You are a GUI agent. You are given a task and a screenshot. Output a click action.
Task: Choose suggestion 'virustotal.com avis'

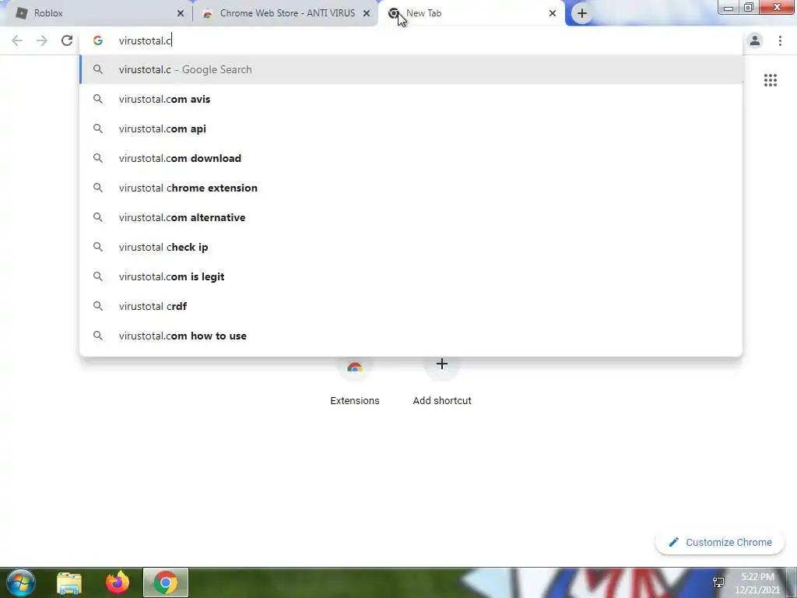click(411, 99)
